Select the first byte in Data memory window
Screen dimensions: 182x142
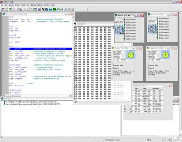coord(80,28)
